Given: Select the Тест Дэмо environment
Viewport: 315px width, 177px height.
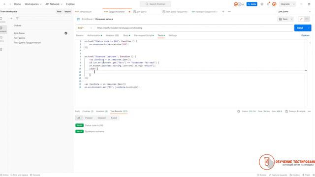Looking at the screenshot, I should (x=20, y=38).
